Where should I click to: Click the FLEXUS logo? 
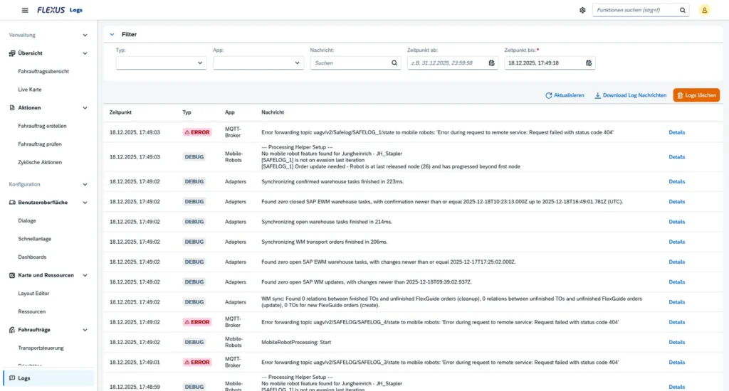(51, 10)
